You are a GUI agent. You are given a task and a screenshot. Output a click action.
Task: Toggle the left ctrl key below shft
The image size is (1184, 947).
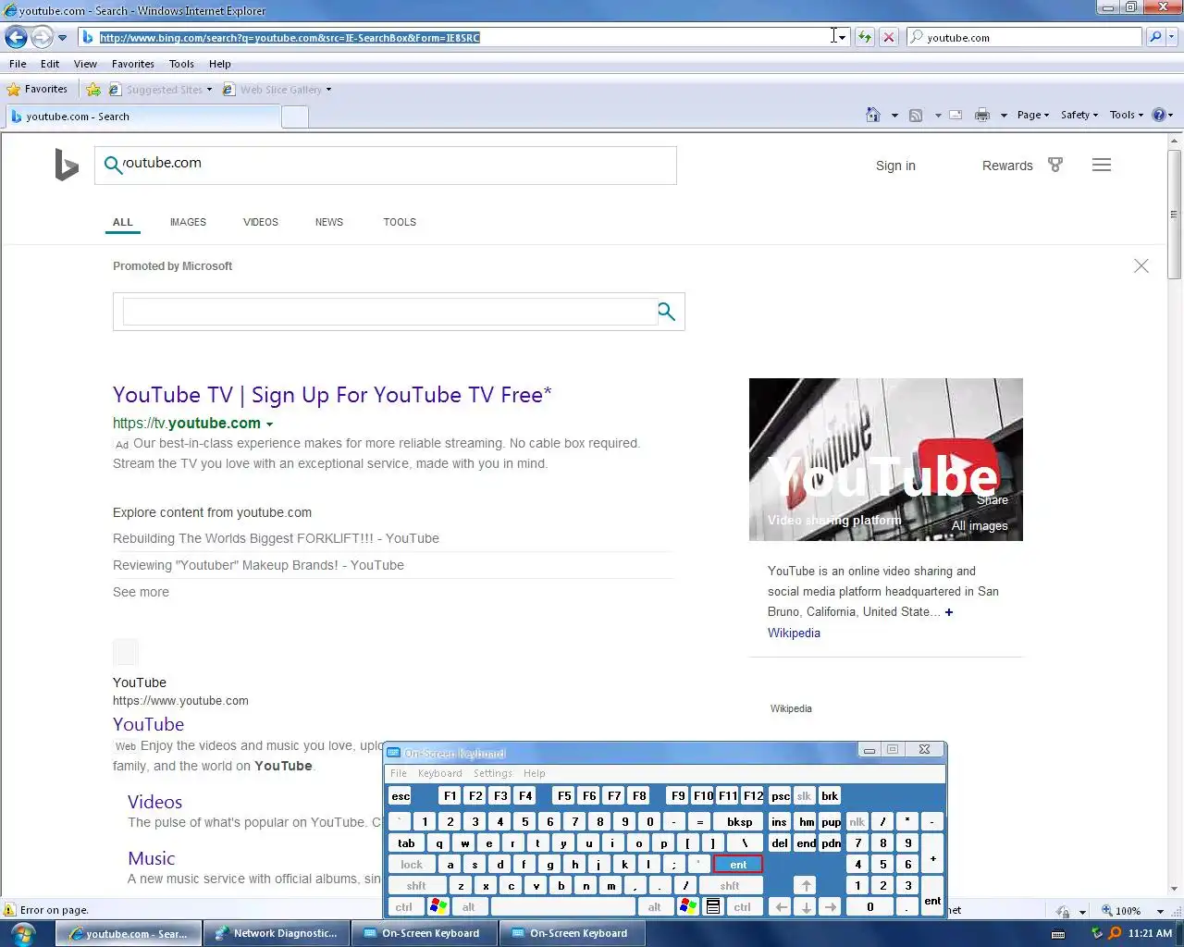coord(404,907)
